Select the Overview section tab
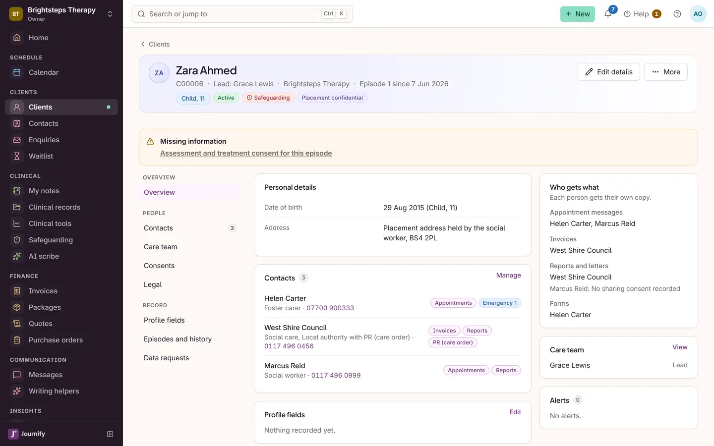Viewport: 714px width, 446px height. pos(190,192)
